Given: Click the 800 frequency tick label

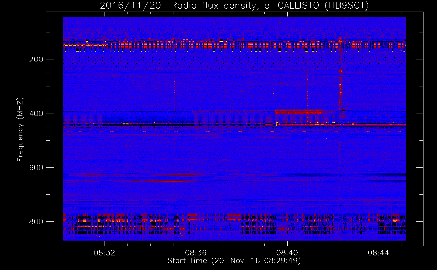Looking at the screenshot, I should pos(36,222).
